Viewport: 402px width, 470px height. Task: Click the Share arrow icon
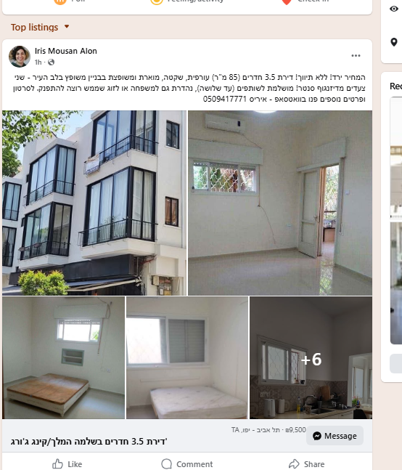point(294,463)
